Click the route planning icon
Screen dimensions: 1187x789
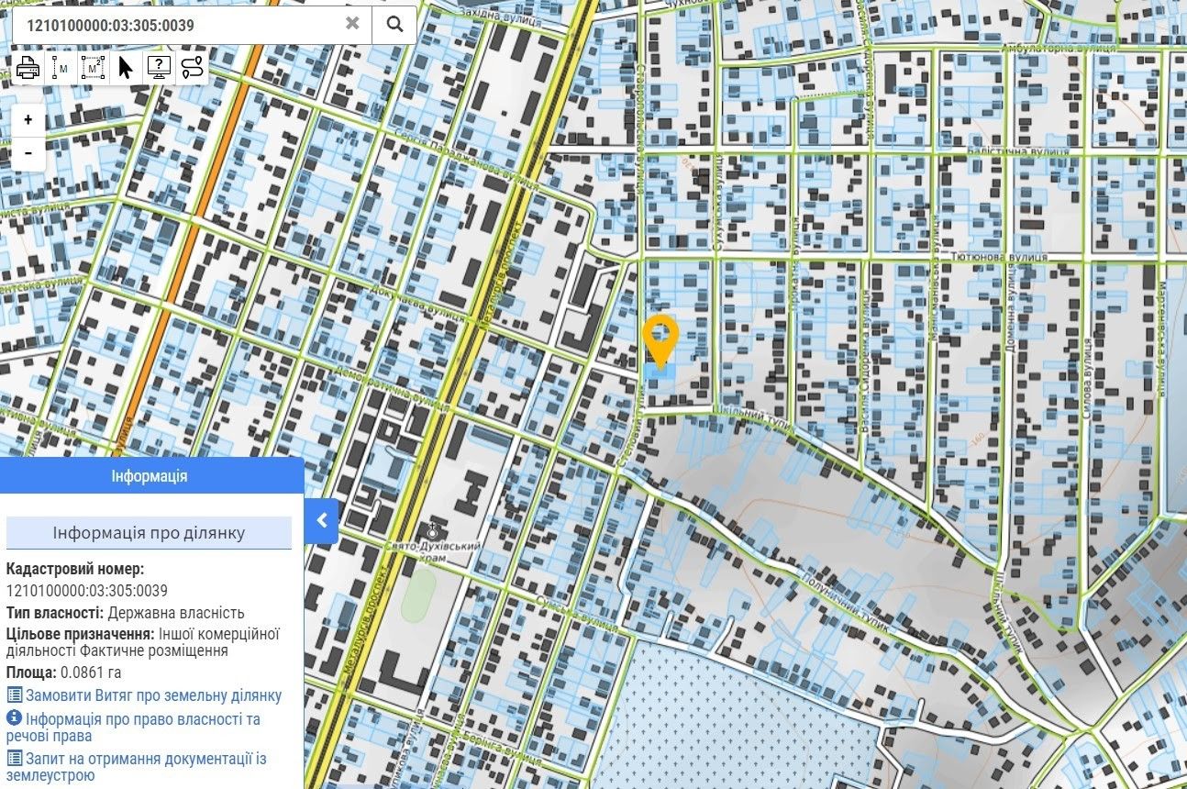192,68
